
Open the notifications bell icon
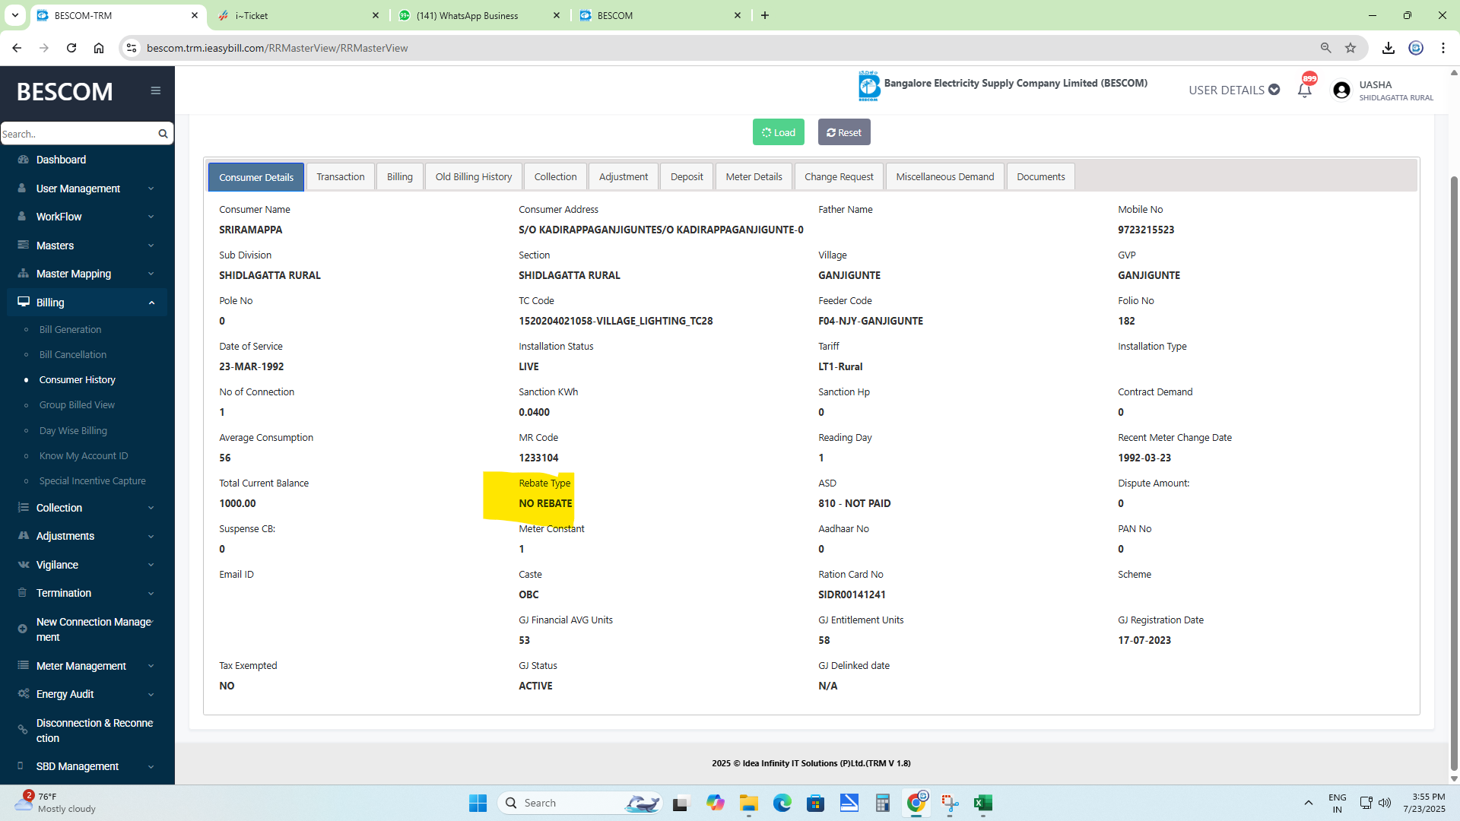1304,90
